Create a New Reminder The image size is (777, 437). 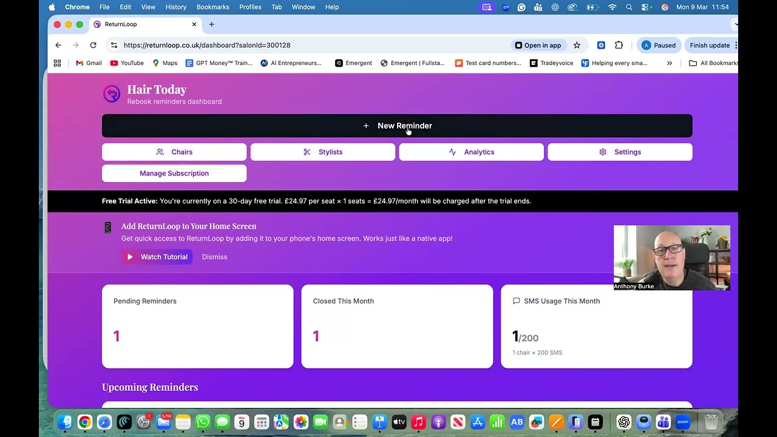(x=397, y=126)
